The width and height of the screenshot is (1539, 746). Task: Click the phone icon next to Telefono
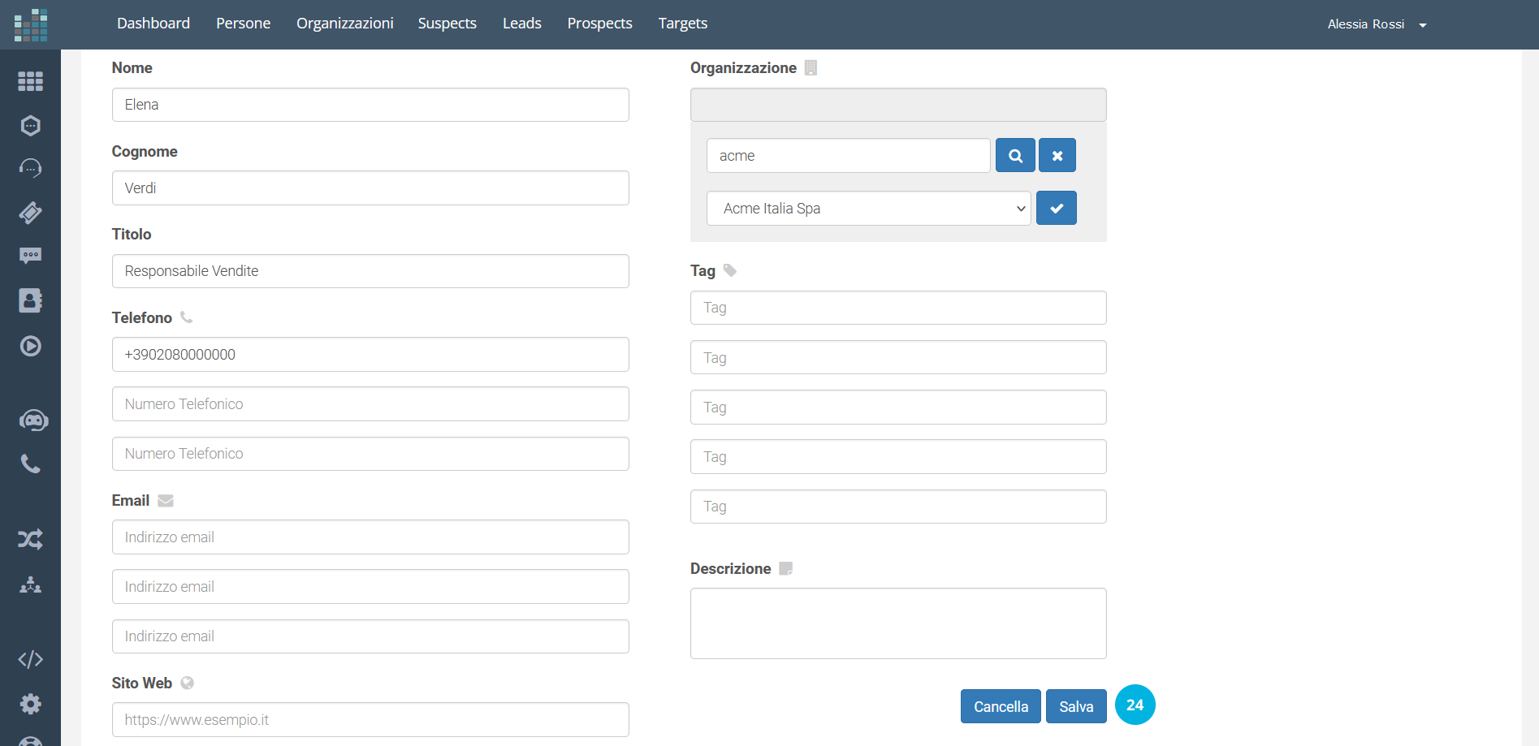tap(187, 317)
